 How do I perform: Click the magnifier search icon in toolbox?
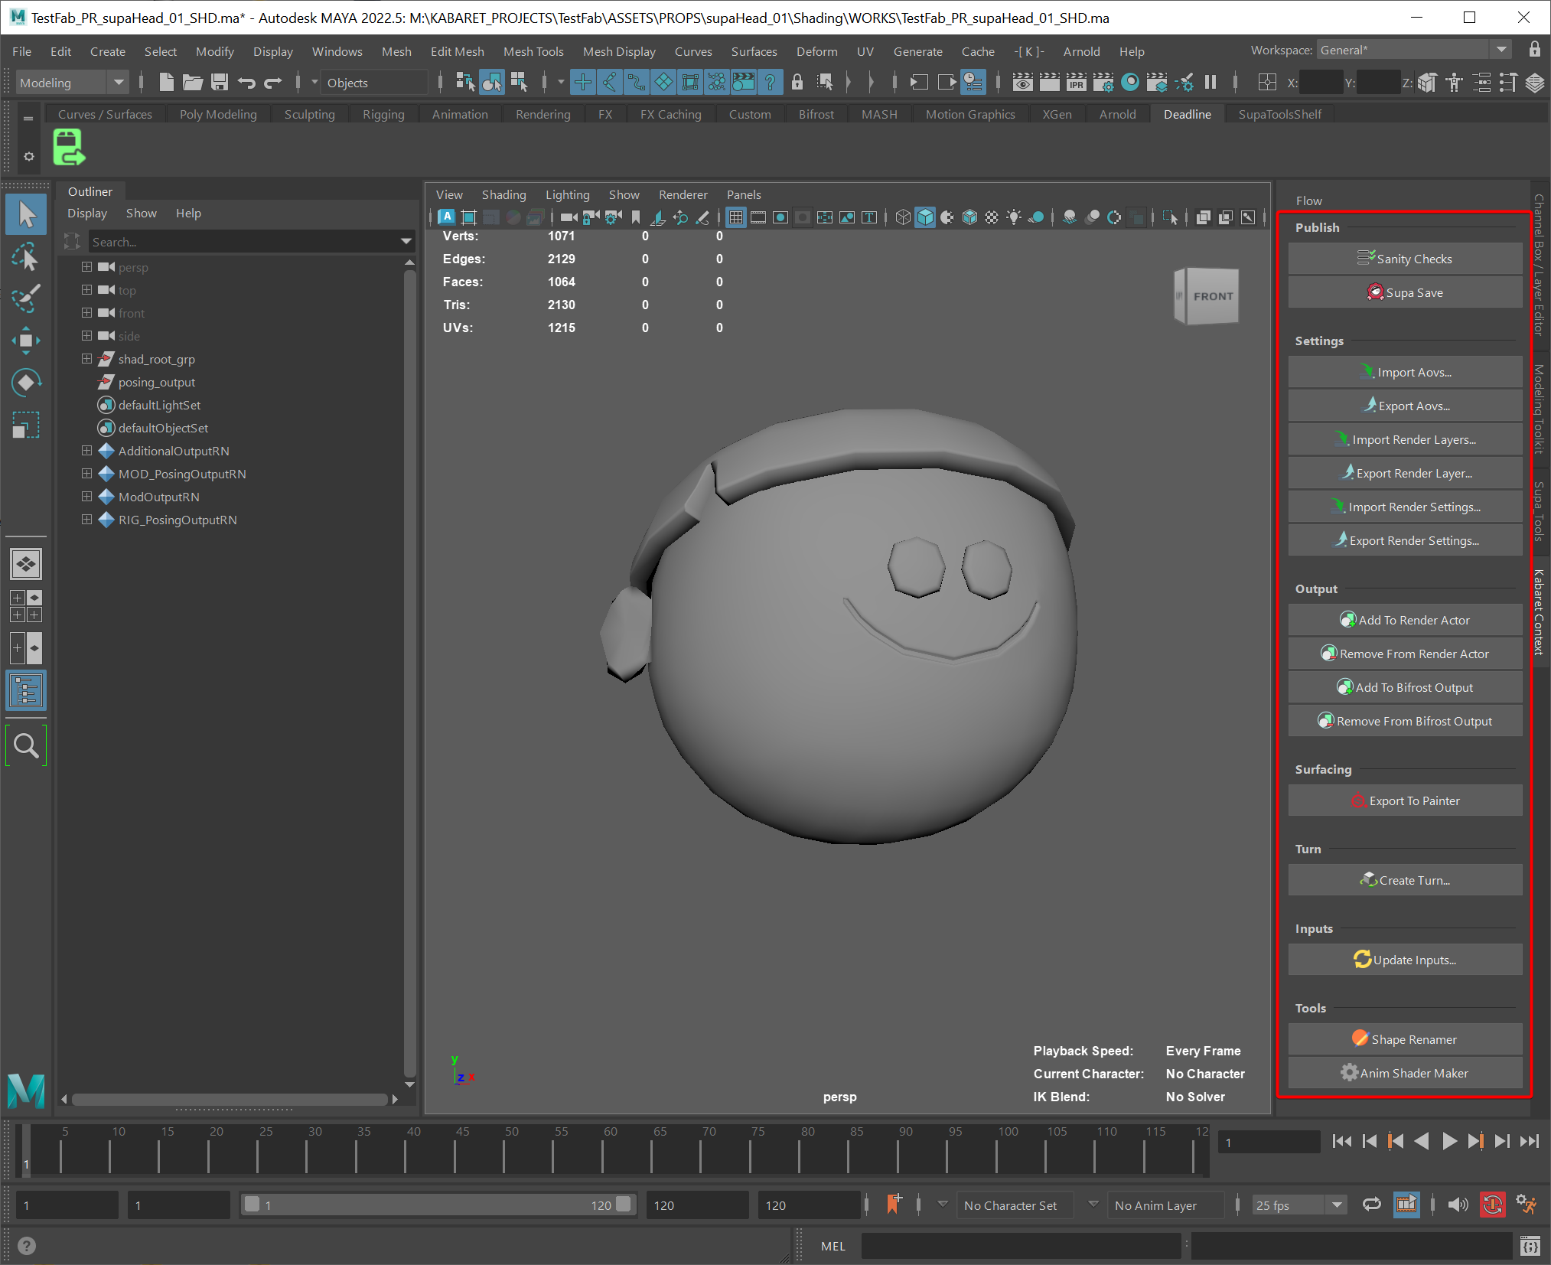[26, 745]
